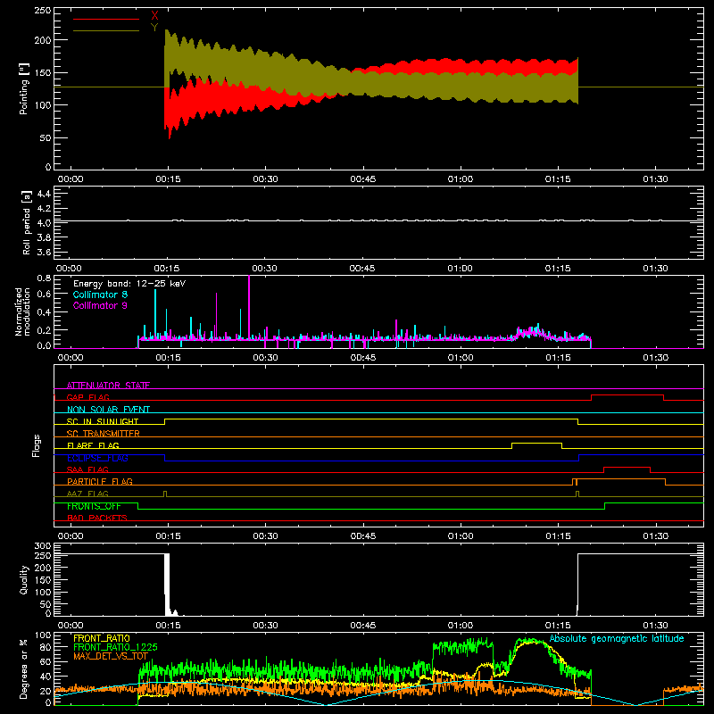Click the 60 tick on the Degrees or % axis
The image size is (714, 714).
point(46,662)
